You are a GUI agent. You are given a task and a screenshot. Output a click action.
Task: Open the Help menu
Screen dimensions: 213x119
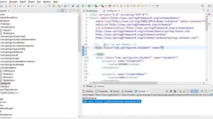pyautogui.click(x=56, y=2)
